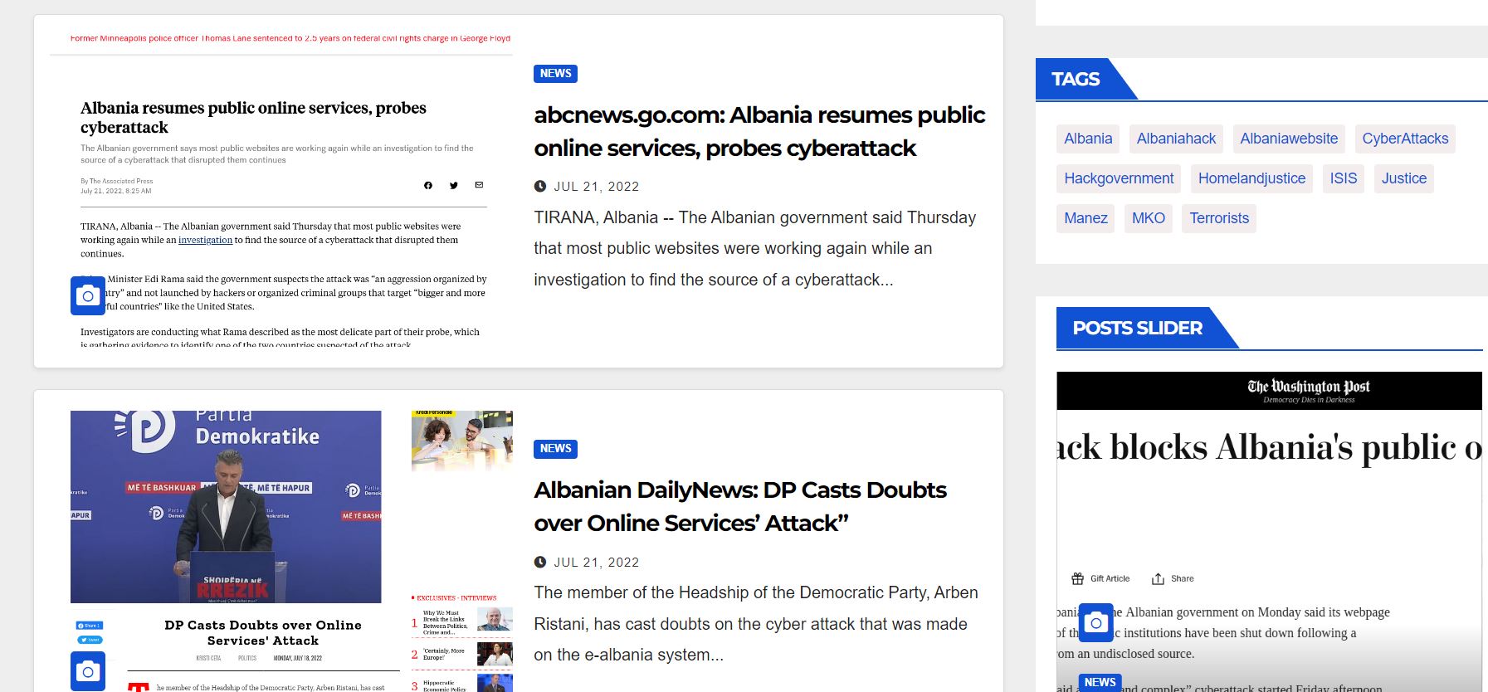Click clock icon beside DP Casts Doubts date
1488x692 pixels.
[540, 563]
